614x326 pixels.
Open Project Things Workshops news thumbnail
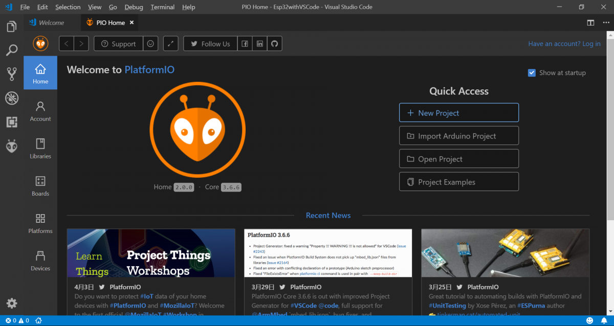(151, 253)
